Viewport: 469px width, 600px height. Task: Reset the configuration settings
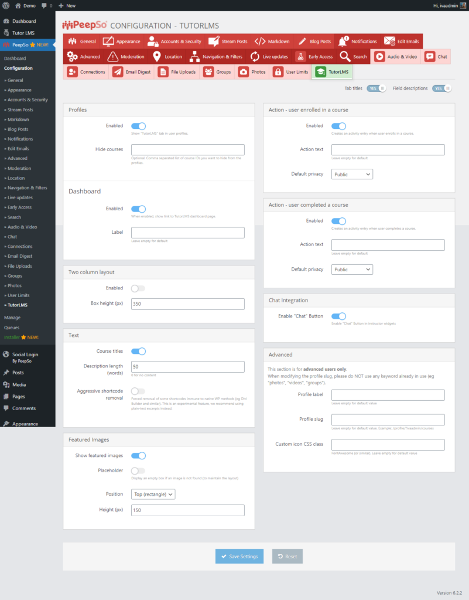click(287, 557)
